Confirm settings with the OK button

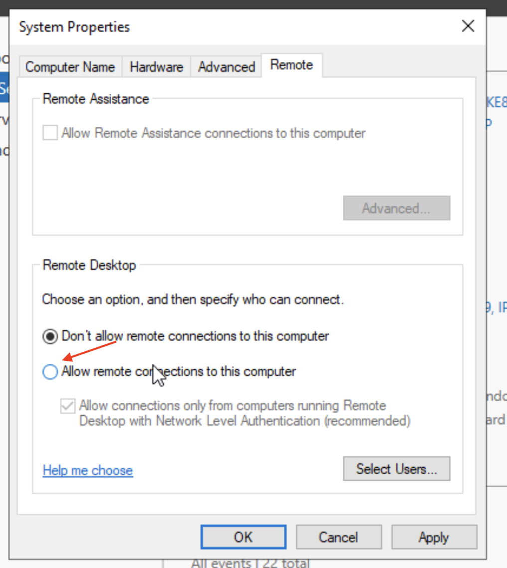pyautogui.click(x=243, y=537)
